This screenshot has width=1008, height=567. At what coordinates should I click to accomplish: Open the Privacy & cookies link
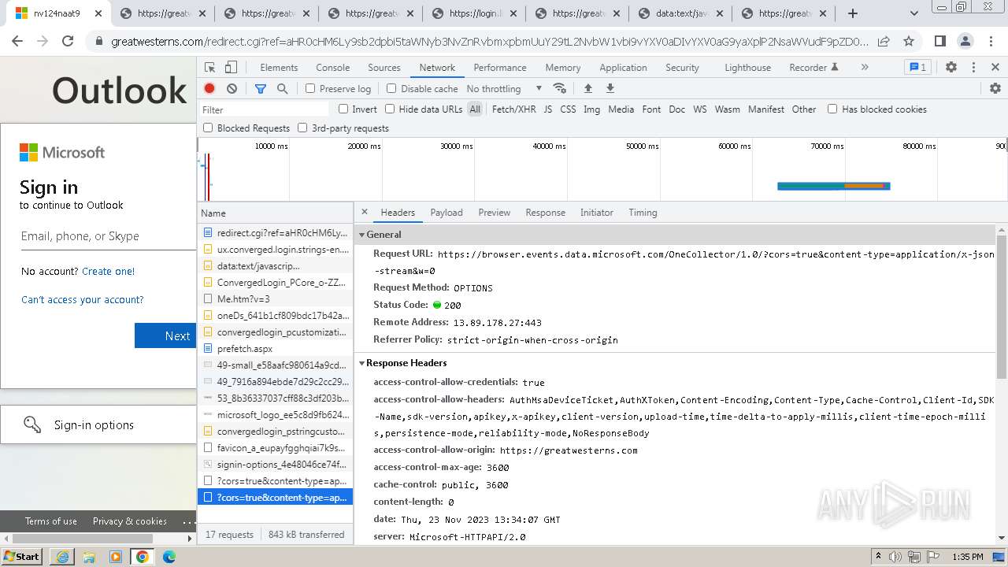130,521
